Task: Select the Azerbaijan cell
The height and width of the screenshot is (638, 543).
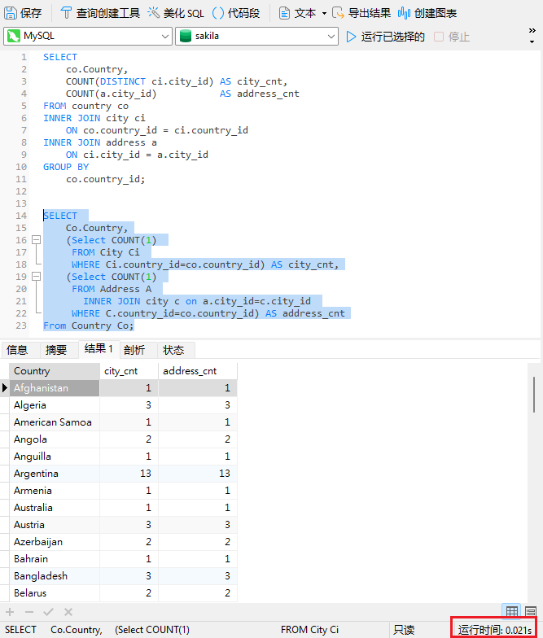Action: coord(55,542)
